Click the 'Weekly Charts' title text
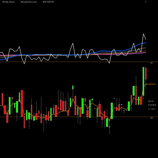158x158 pixels. tap(9, 2)
